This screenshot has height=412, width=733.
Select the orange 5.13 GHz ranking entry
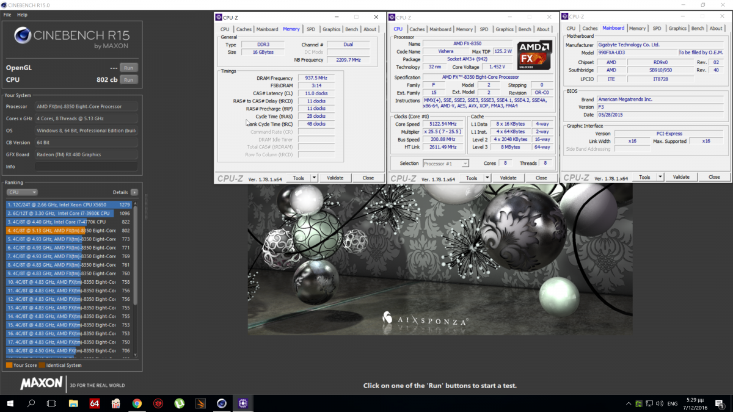pyautogui.click(x=68, y=230)
